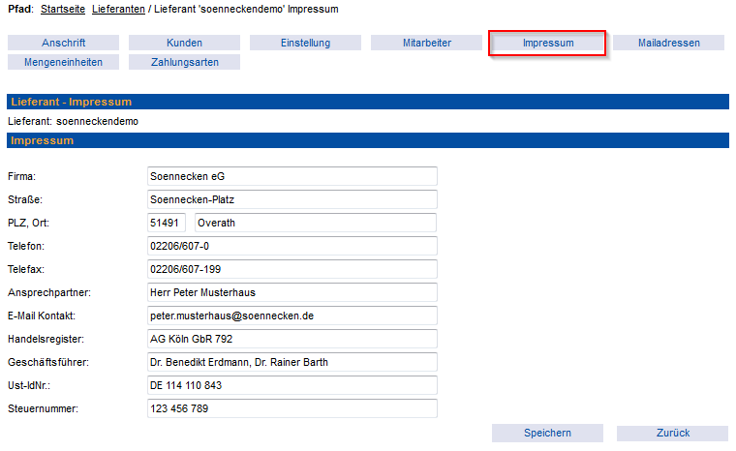This screenshot has width=736, height=451.
Task: Follow the Startseite breadcrumb link
Action: [63, 9]
